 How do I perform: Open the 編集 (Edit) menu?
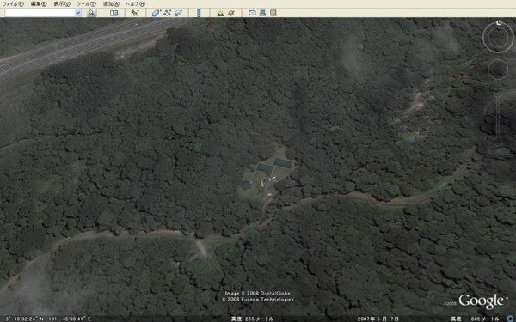pyautogui.click(x=39, y=4)
